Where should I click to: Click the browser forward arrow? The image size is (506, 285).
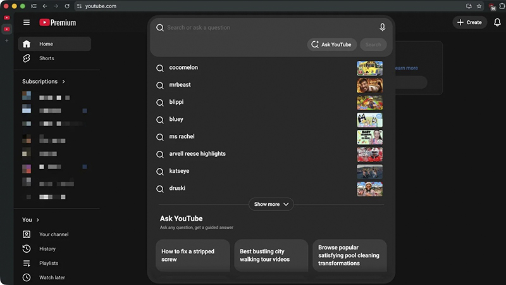[x=56, y=6]
